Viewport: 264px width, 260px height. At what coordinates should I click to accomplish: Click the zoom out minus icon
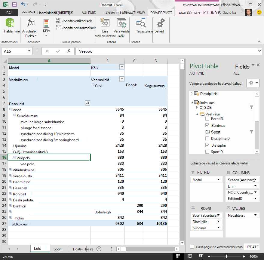point(209,256)
